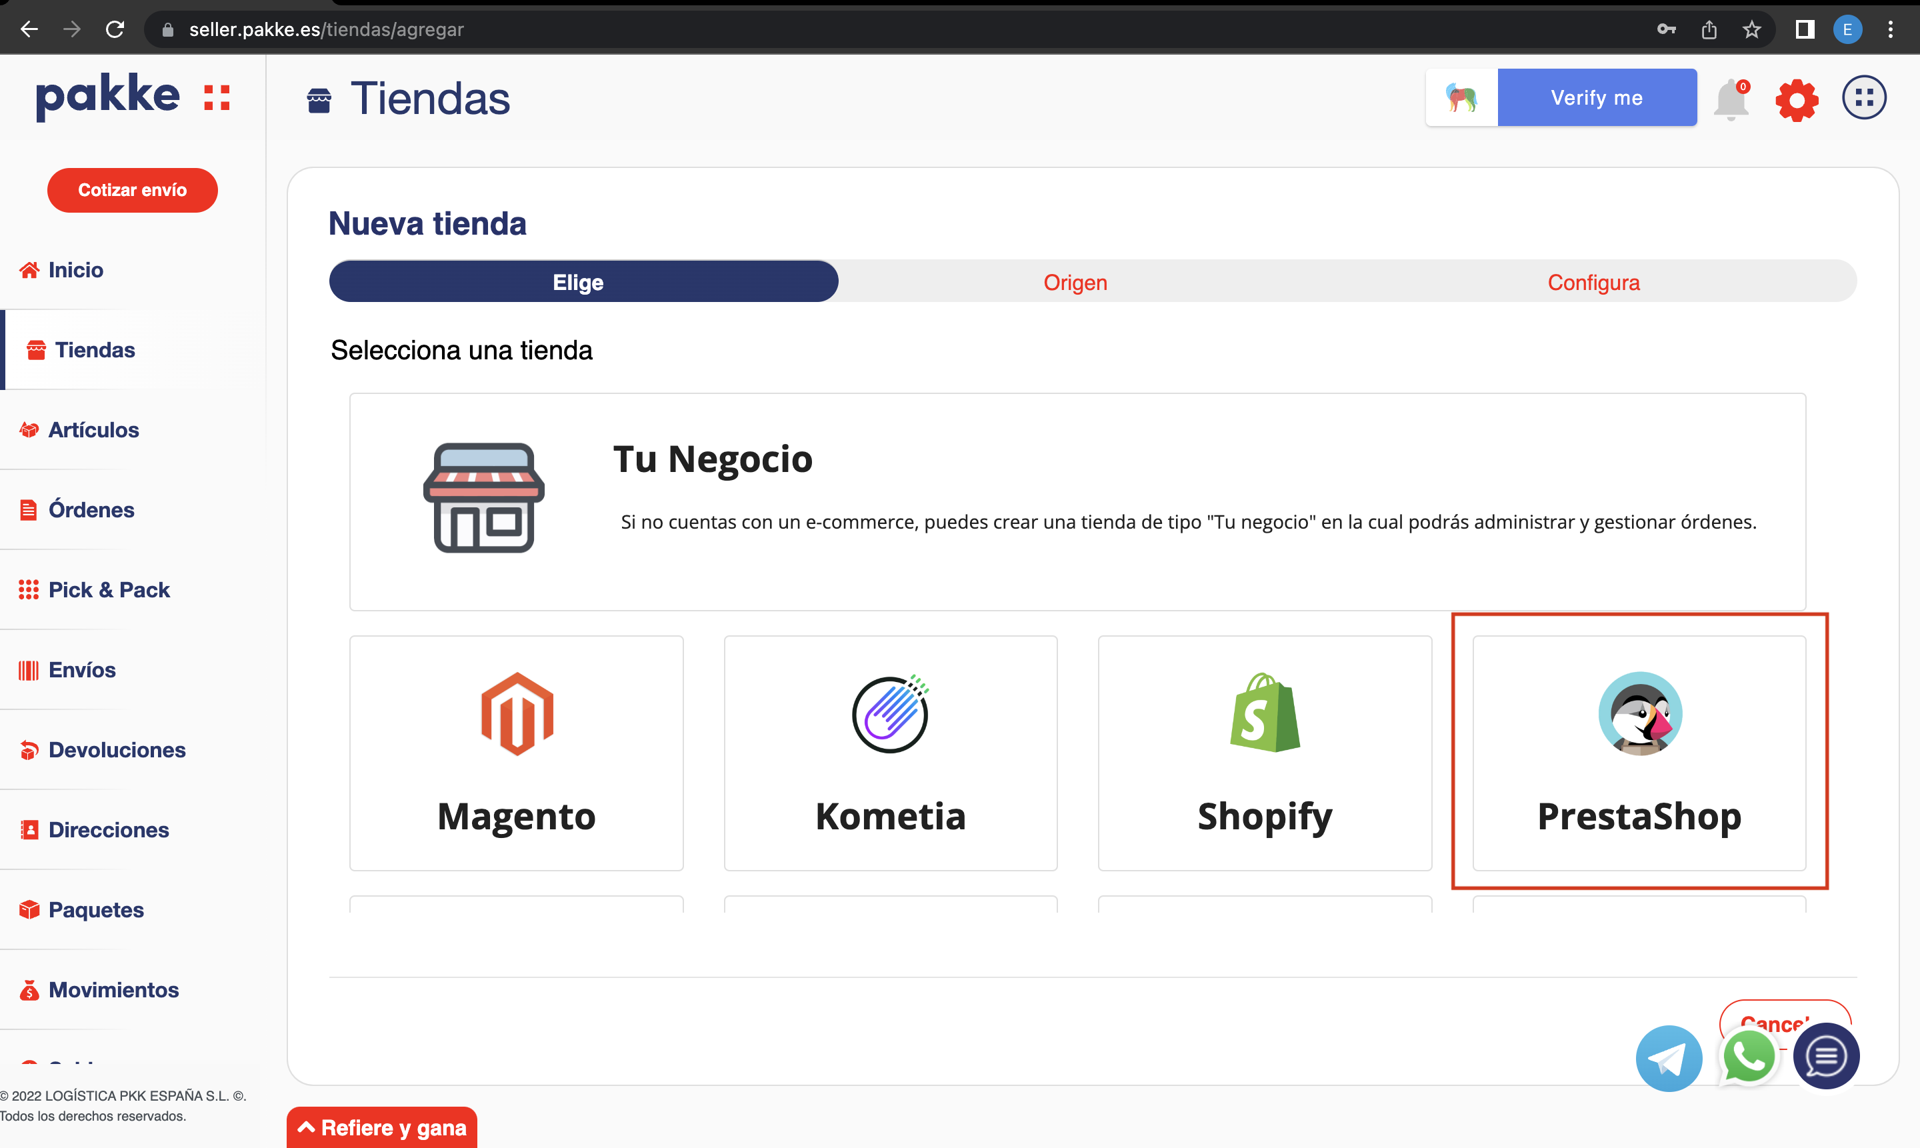Open Órdenes in the sidebar

91,510
